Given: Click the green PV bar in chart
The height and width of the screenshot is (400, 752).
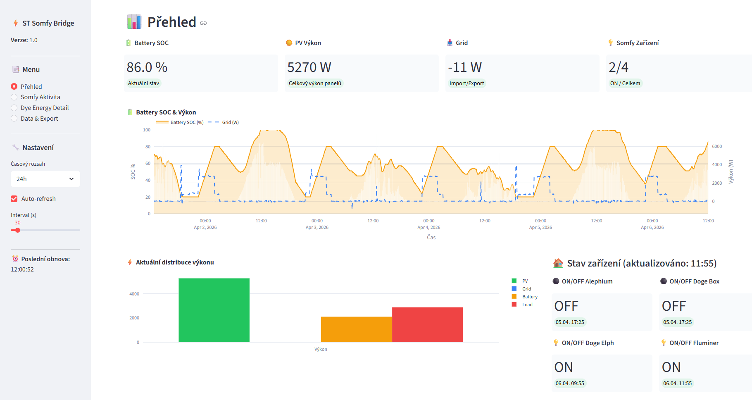Looking at the screenshot, I should tap(214, 310).
